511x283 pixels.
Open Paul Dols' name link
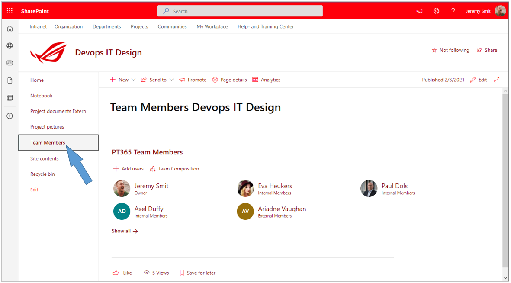click(395, 186)
